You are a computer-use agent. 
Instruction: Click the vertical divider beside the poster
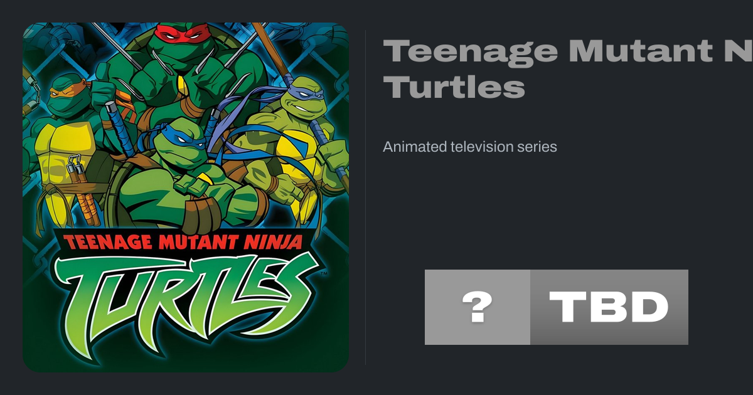[x=366, y=197]
